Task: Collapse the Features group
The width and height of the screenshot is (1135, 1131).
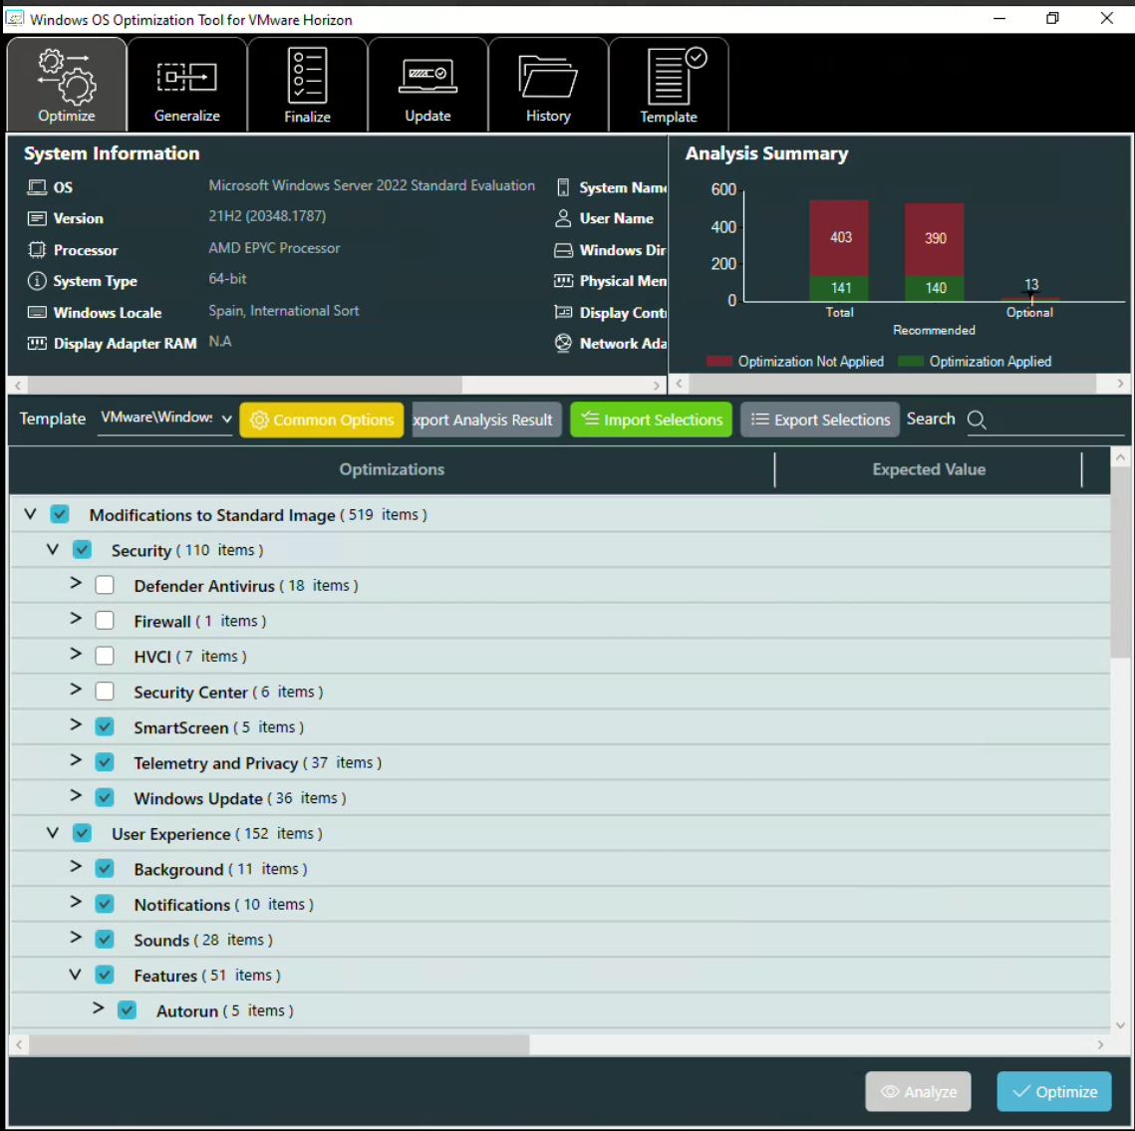Action: [76, 975]
